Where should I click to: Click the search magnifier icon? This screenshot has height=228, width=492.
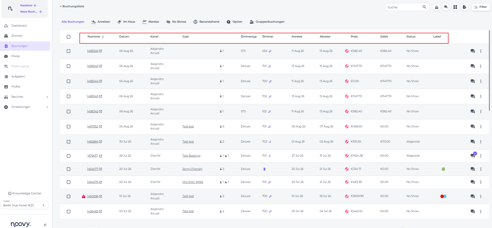(x=424, y=7)
